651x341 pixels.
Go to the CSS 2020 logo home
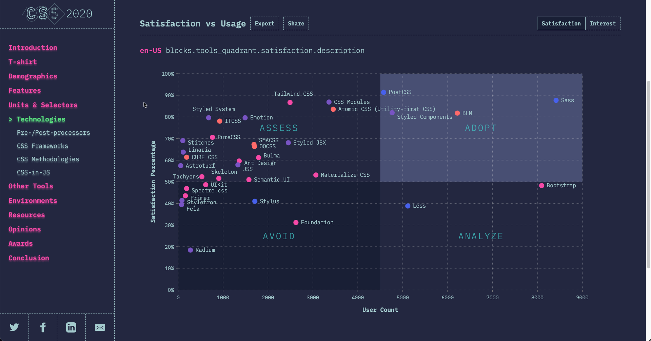pyautogui.click(x=57, y=14)
